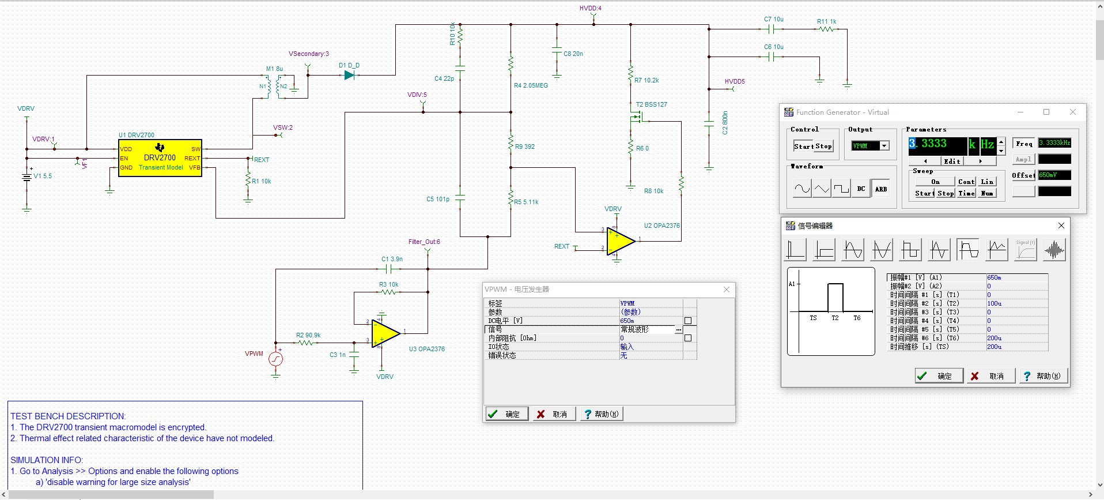Decrease frequency with down stepper arrow
The width and height of the screenshot is (1104, 500).
(1001, 151)
